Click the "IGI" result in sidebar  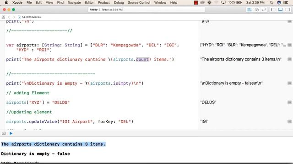(x=204, y=122)
